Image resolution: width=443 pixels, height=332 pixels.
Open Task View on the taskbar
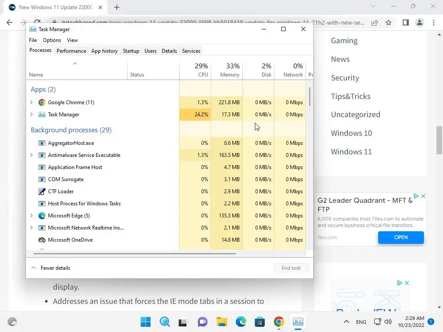[x=183, y=322]
